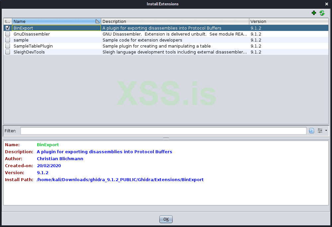Click the BinExport description cell in table

[175, 28]
